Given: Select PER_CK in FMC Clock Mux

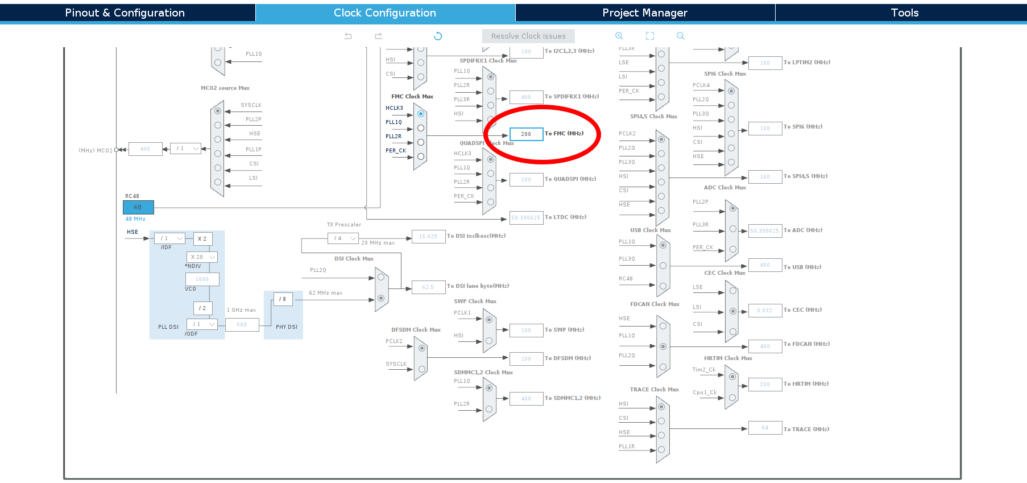Looking at the screenshot, I should 421,156.
